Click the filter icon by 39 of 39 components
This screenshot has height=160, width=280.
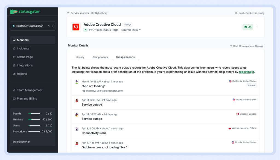[x=231, y=46]
